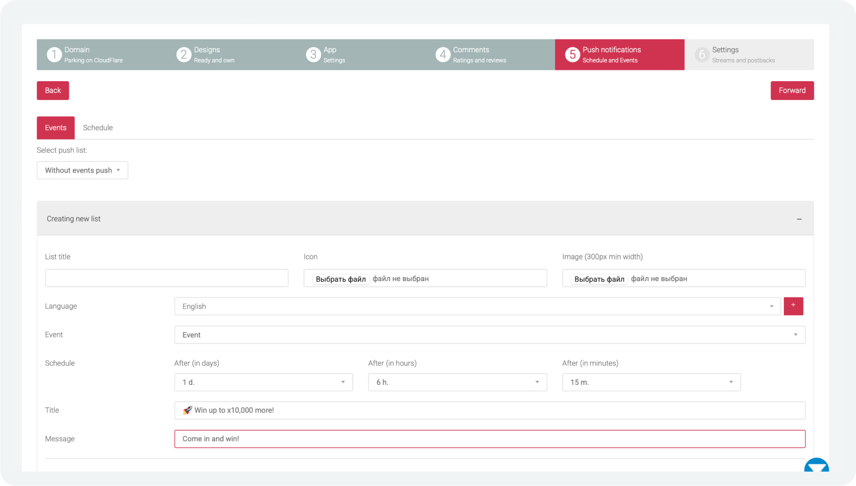The height and width of the screenshot is (486, 856).
Task: Click the List title input field
Action: (167, 278)
